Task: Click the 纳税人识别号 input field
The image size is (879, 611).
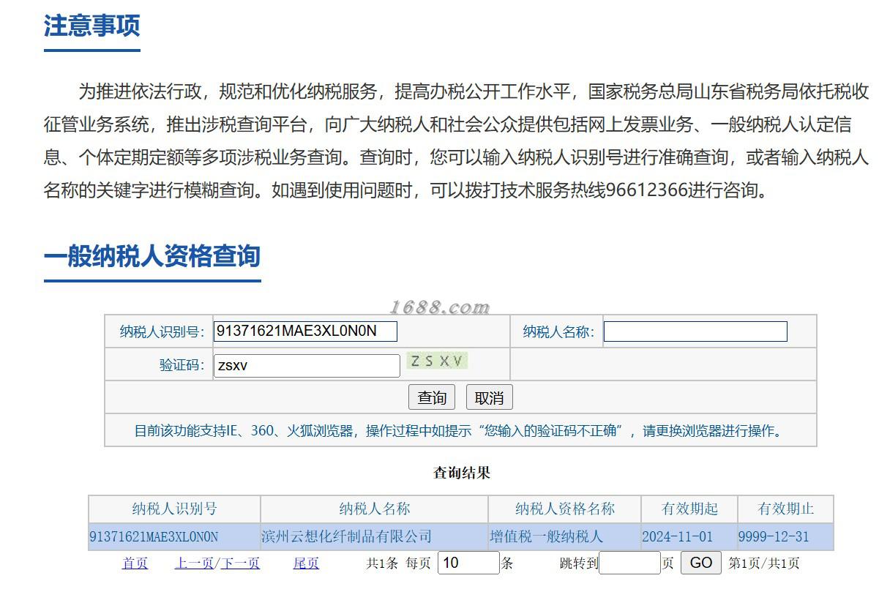Action: [305, 331]
